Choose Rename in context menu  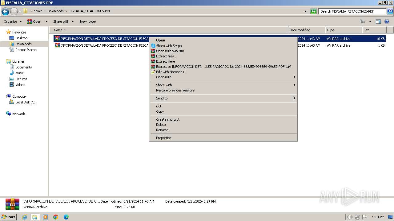click(223, 130)
